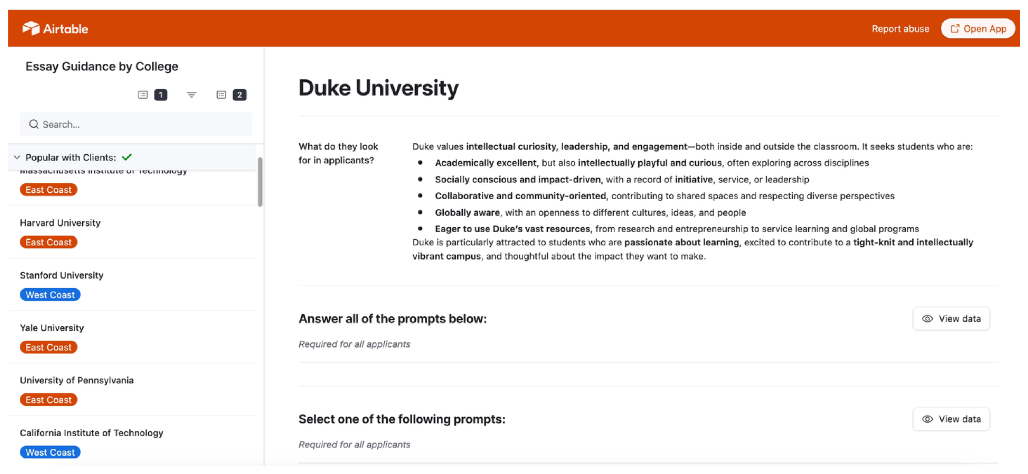Select Duke University heading
This screenshot has height=474, width=1028.
pos(378,88)
